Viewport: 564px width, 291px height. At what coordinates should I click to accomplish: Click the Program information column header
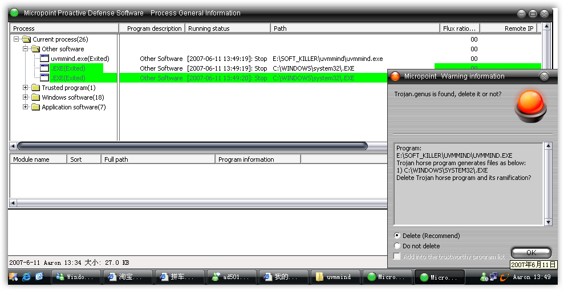point(258,159)
